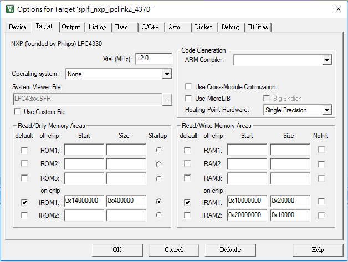
Task: Enable NoInit for IRAM2
Action: point(321,215)
